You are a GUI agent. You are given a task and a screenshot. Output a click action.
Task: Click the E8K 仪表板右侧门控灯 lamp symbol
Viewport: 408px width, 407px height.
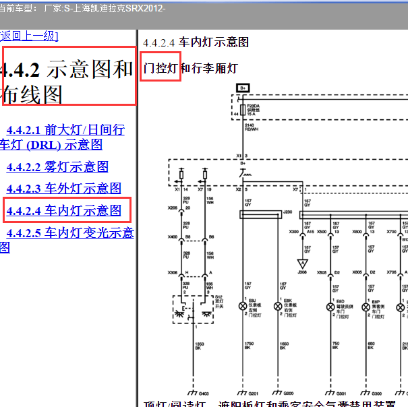tap(278, 306)
